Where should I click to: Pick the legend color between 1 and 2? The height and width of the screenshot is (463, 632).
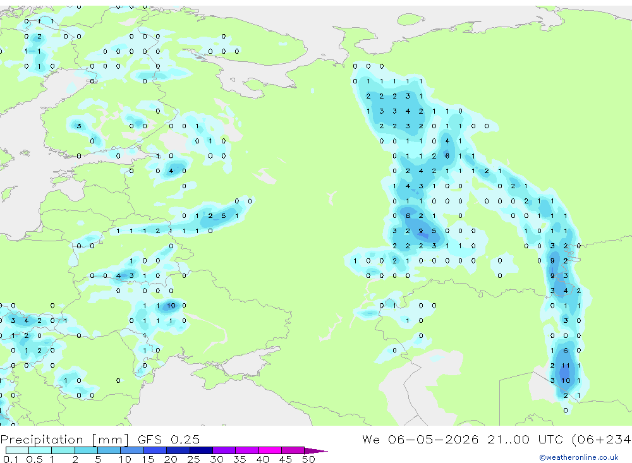pos(63,450)
